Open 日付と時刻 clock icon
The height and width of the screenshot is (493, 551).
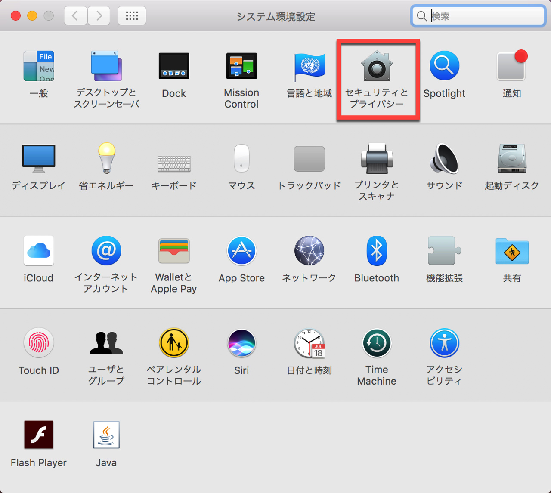[x=309, y=343]
